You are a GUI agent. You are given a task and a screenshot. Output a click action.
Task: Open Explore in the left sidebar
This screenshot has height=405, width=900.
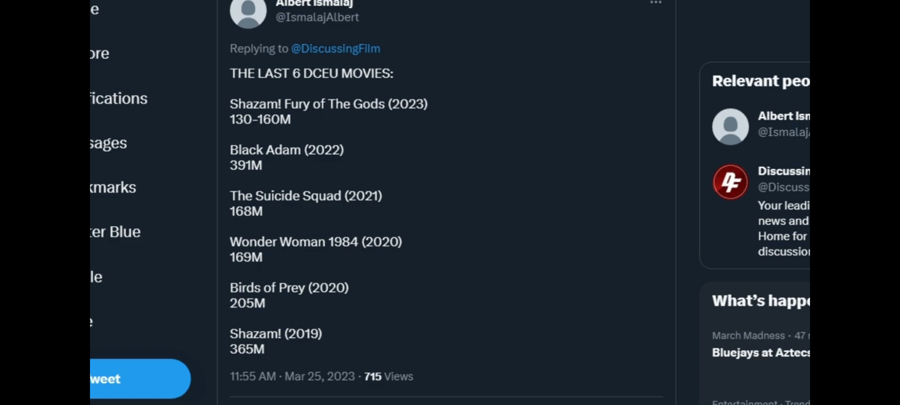click(x=100, y=54)
